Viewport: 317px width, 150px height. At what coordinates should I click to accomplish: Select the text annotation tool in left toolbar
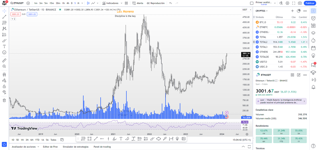(4, 46)
